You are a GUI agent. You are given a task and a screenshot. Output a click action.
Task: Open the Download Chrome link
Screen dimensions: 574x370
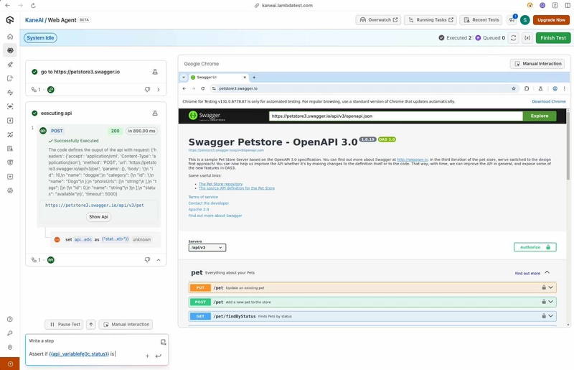(548, 101)
